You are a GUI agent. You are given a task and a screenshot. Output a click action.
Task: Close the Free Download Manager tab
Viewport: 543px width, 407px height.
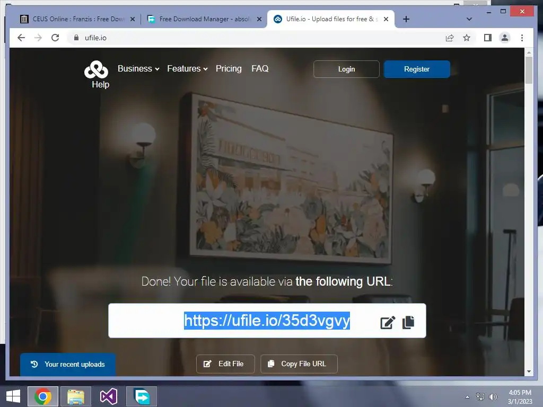[x=259, y=20]
